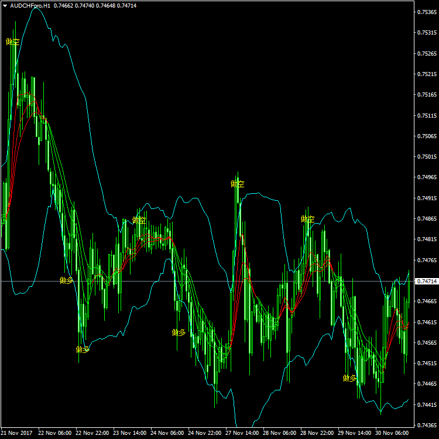Click the 0.74665 price axis label
This screenshot has height=439, width=439.
(427, 301)
